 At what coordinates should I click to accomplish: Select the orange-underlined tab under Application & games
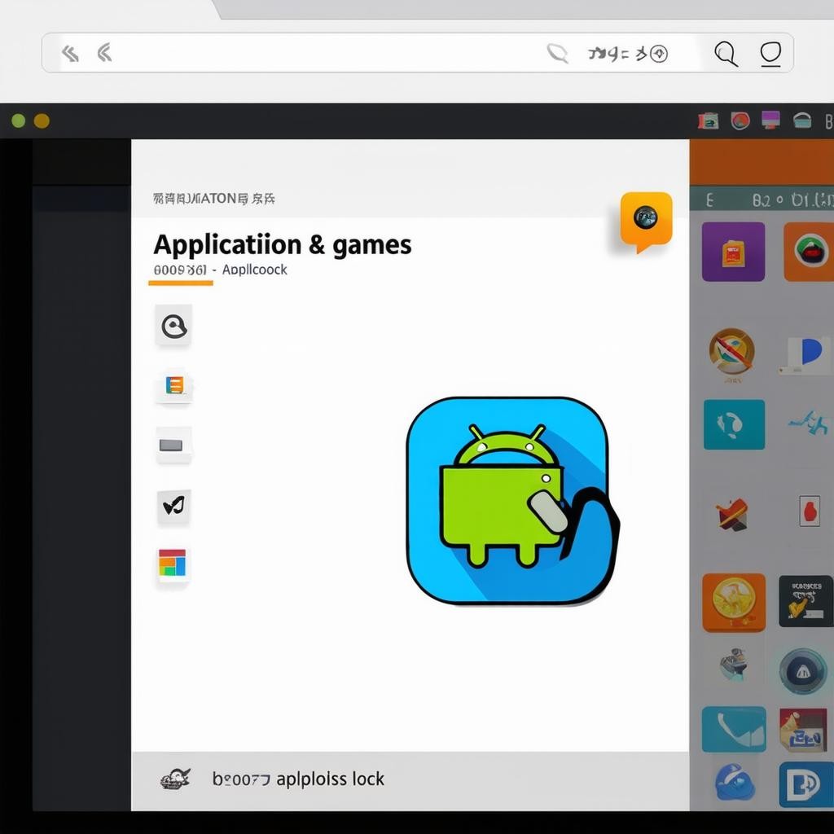click(x=181, y=270)
